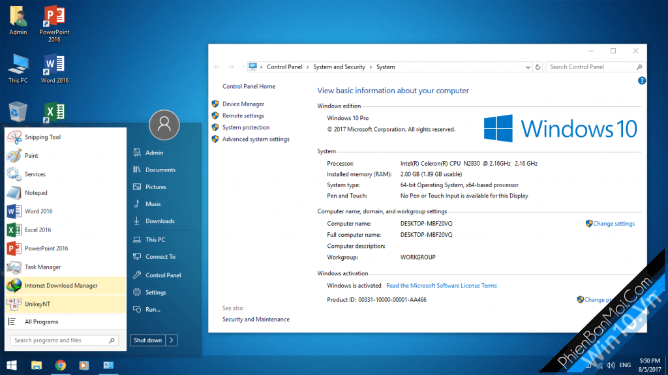Viewport: 668px width, 375px height.
Task: Click the ENG language indicator
Action: tap(625, 365)
